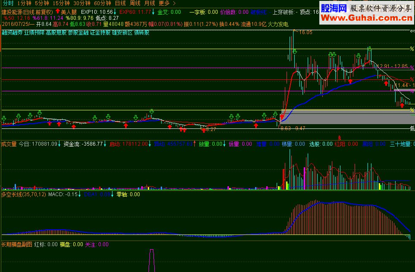Screen dimensions: 415x272
Task: Click the 零轴: 0.00 label
Action: point(128,194)
